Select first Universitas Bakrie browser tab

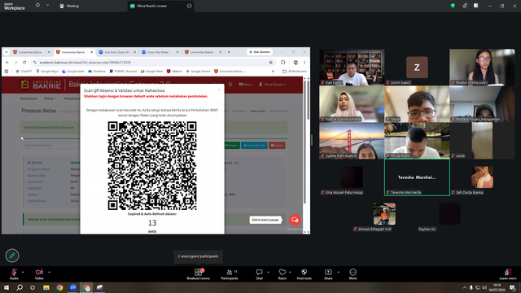tap(30, 52)
